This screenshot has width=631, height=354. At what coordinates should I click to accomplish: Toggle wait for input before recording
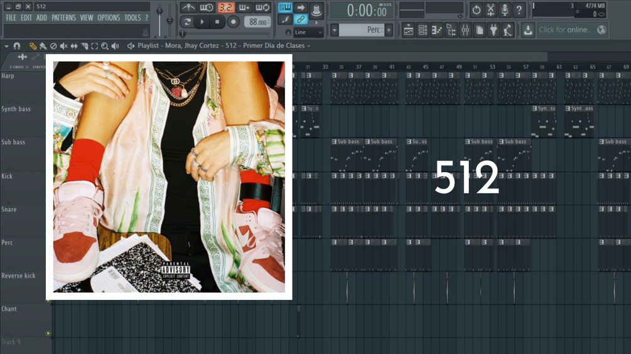click(x=207, y=8)
